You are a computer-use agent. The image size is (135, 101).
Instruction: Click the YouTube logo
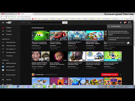pos(9,22)
